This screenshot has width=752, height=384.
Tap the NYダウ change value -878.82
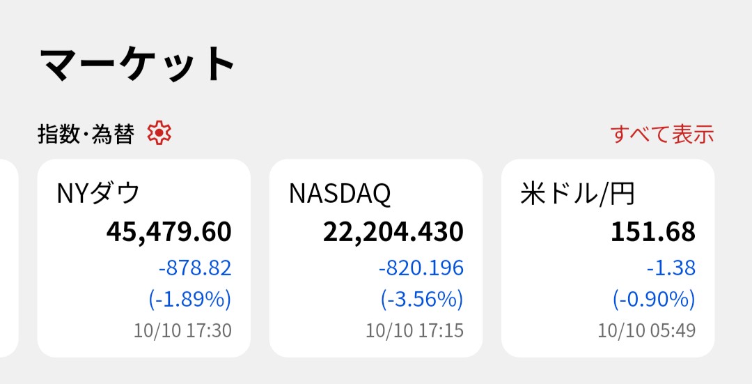coord(194,268)
